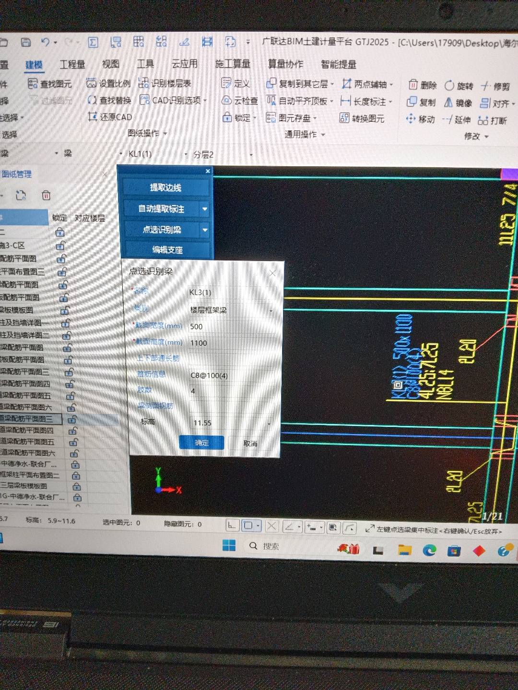Switch to the 工程量 ribbon tab
This screenshot has width=518, height=690.
pos(72,64)
